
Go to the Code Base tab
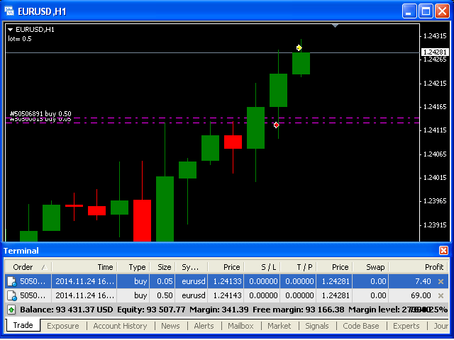pyautogui.click(x=360, y=326)
